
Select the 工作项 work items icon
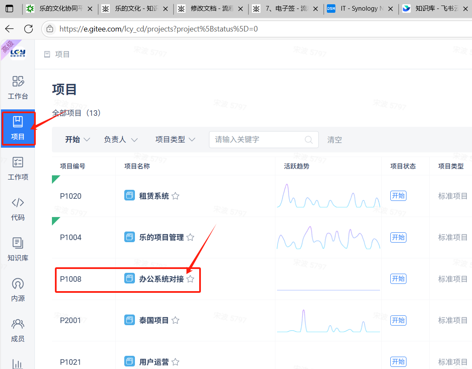(x=18, y=168)
